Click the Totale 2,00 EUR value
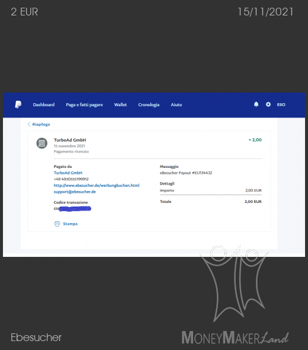 point(253,202)
